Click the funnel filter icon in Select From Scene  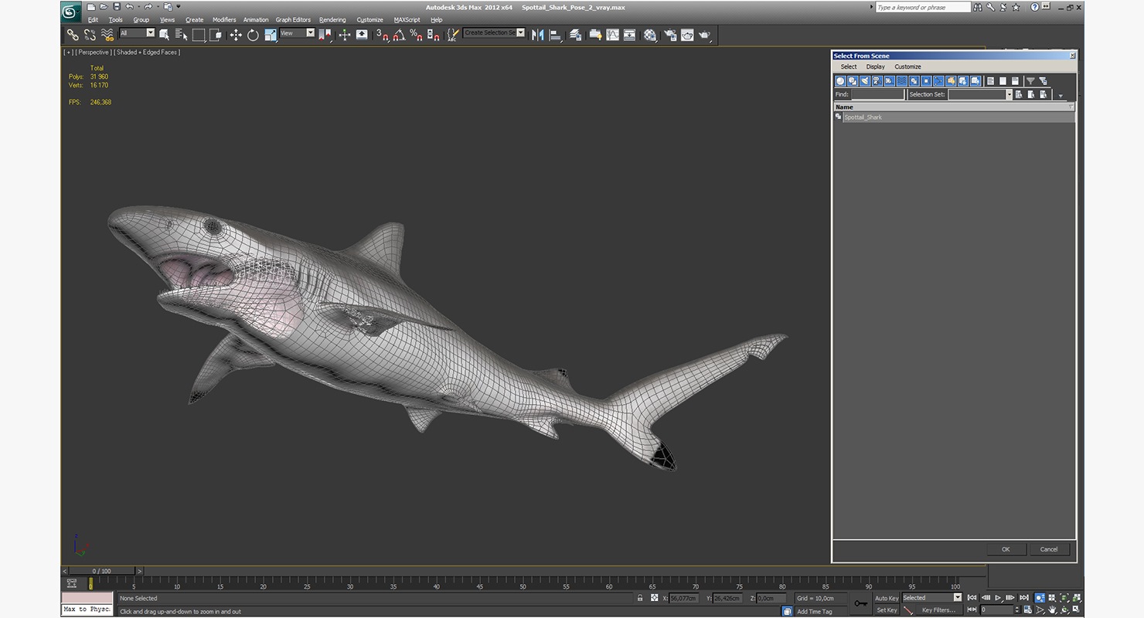coord(1030,81)
